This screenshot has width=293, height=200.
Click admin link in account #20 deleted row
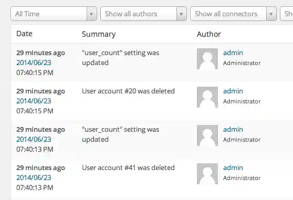pos(233,91)
